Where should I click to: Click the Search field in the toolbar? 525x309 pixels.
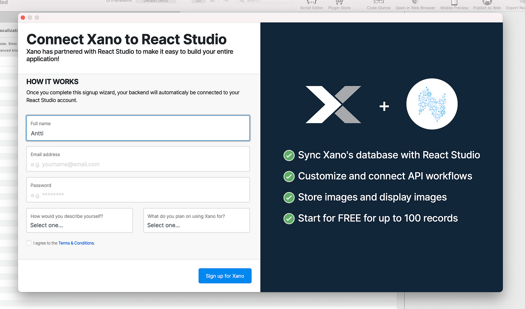(265, 1)
